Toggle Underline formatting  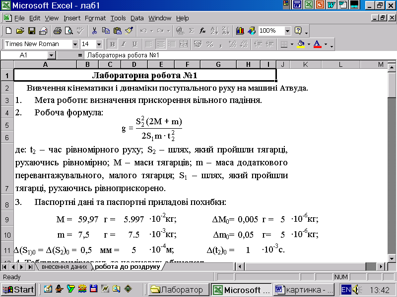click(134, 44)
